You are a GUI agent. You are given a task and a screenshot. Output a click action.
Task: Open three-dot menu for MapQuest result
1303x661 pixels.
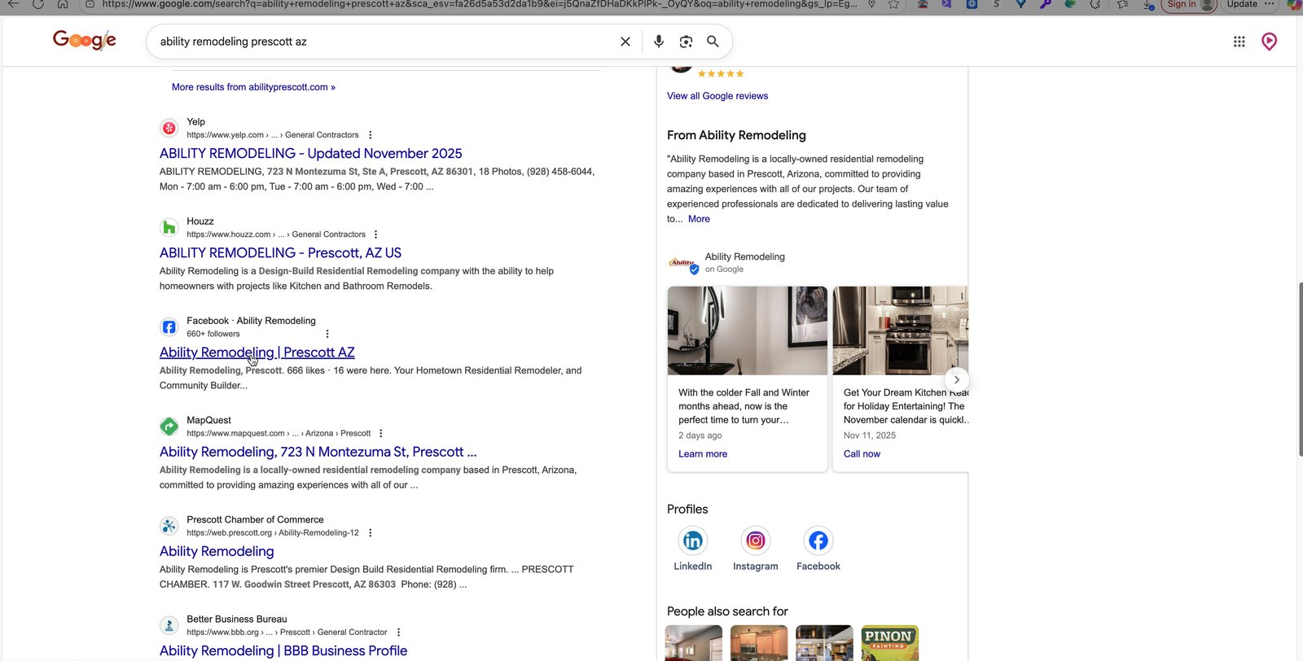(381, 434)
